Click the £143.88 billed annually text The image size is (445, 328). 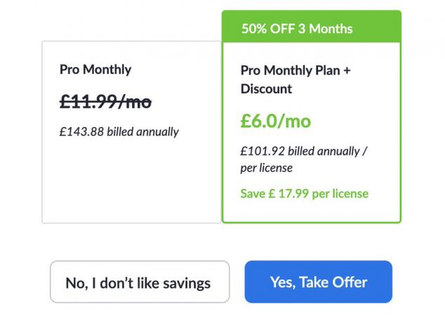(x=119, y=131)
